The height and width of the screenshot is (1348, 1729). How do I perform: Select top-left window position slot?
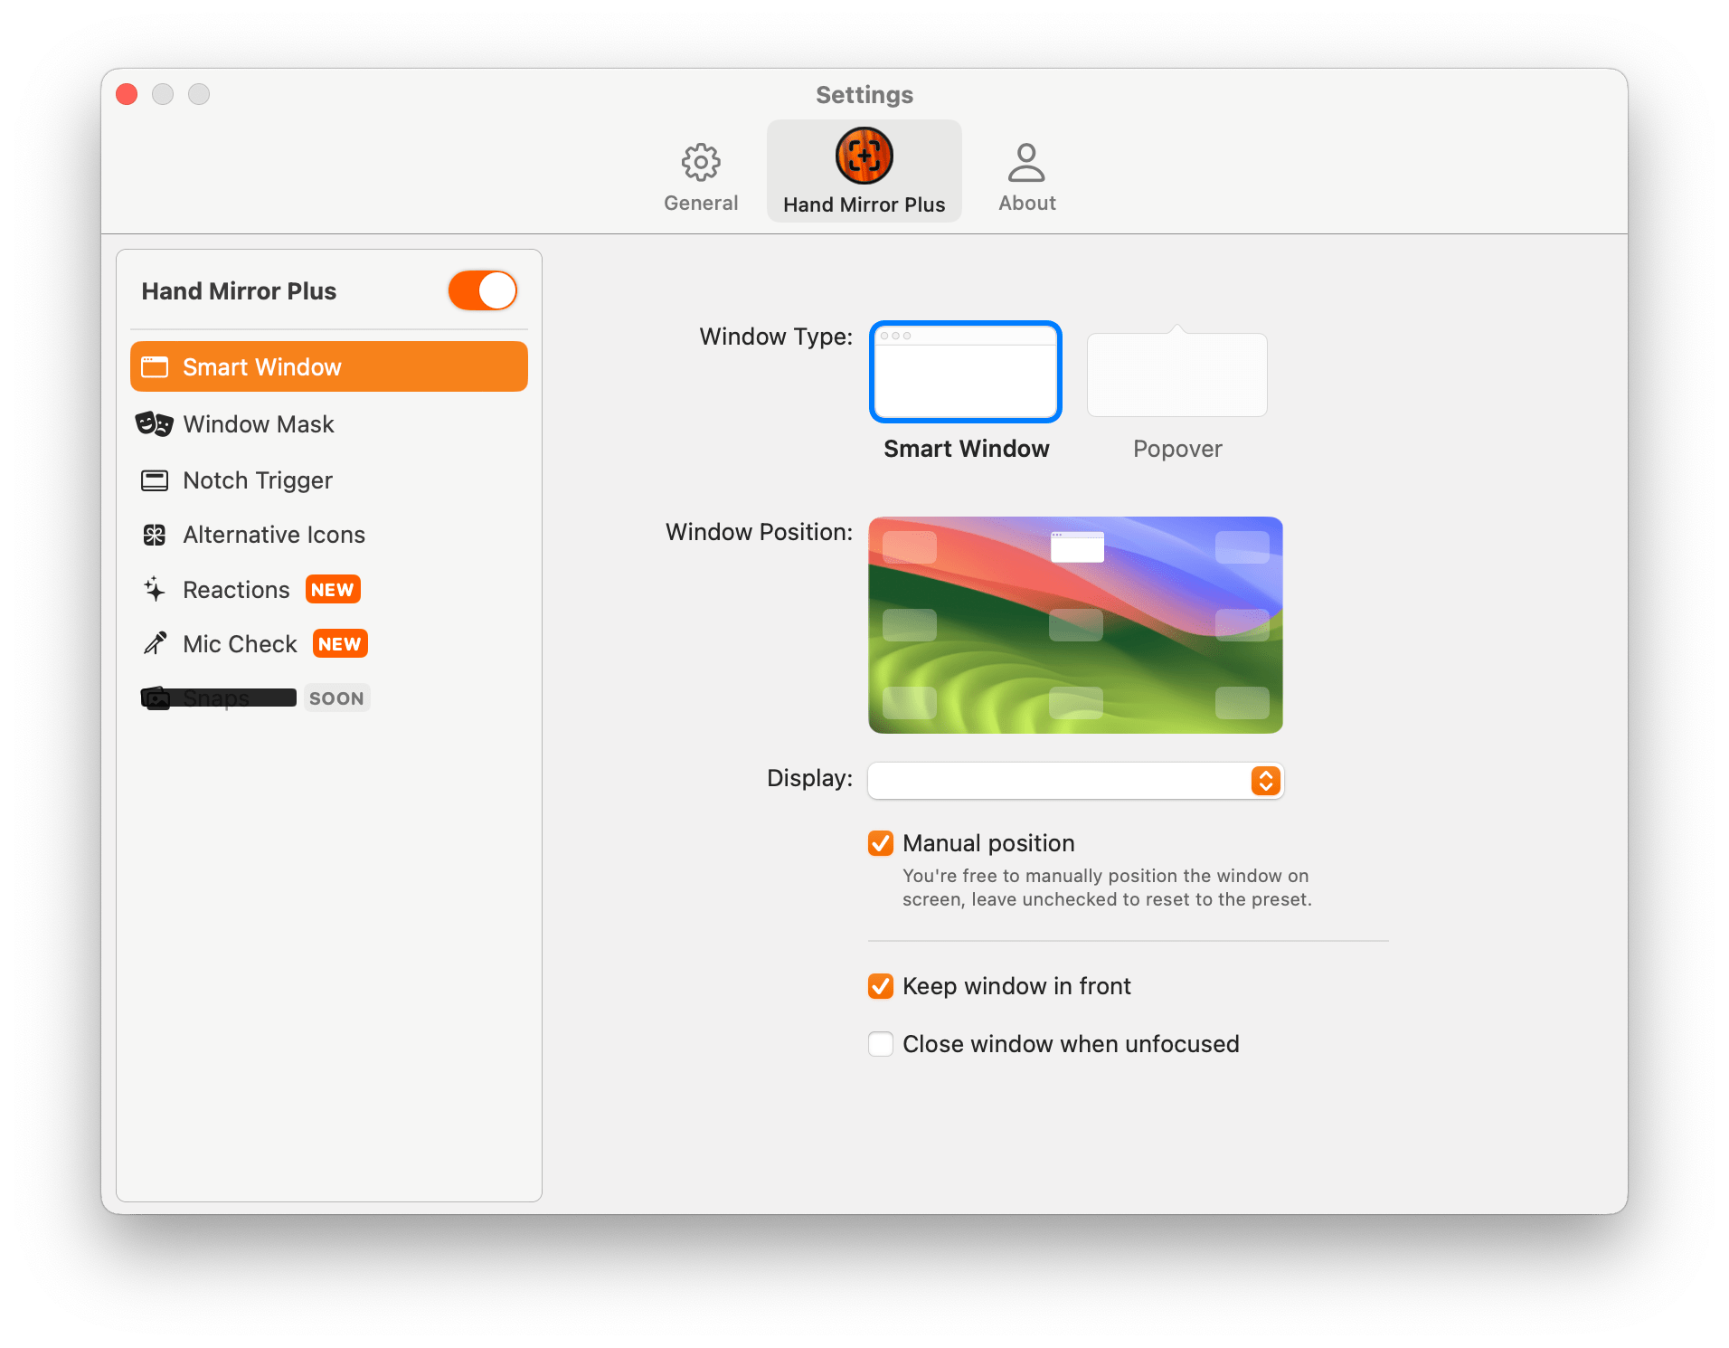click(x=909, y=547)
